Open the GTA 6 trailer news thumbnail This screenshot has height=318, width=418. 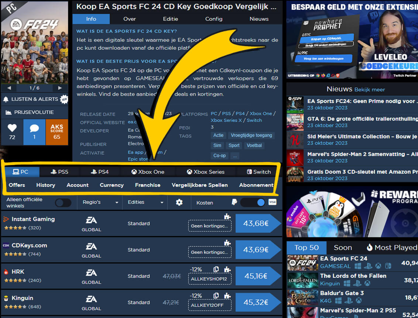295,122
